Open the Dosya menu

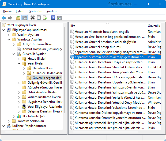coord(7,11)
